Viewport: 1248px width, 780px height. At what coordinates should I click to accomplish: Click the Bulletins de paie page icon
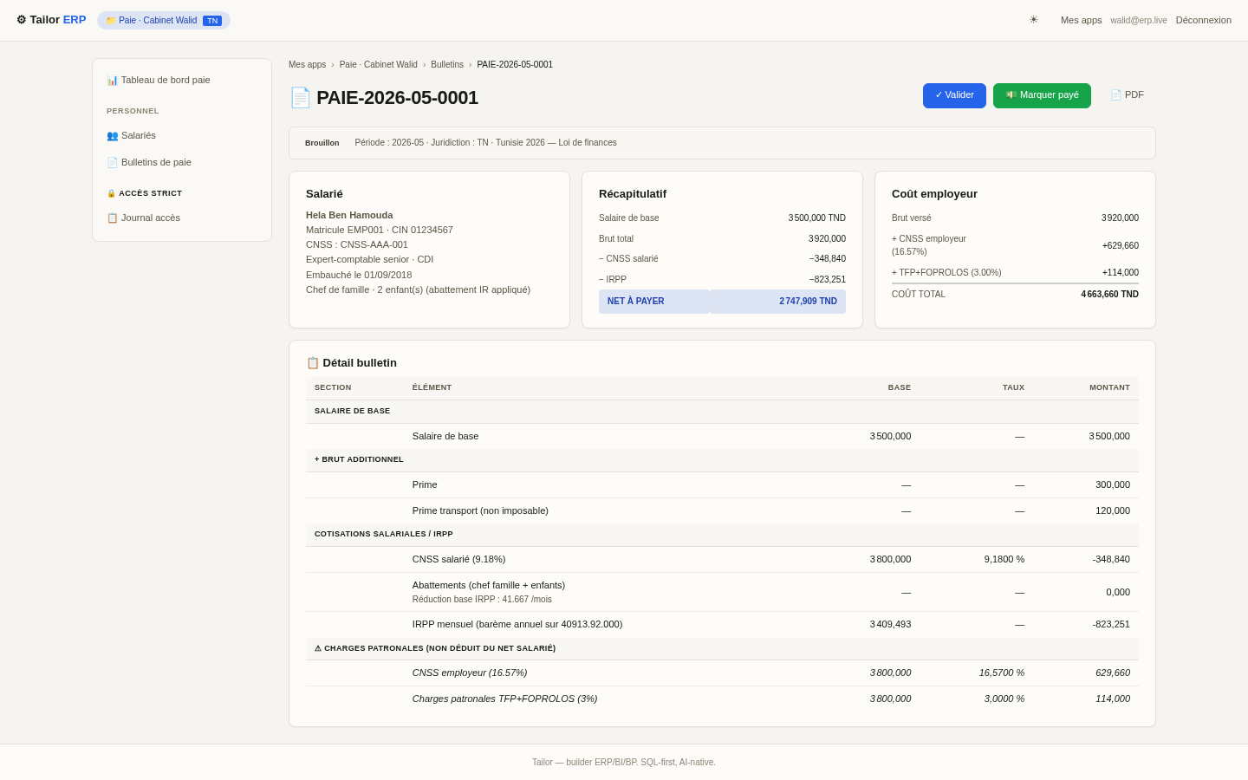[112, 162]
